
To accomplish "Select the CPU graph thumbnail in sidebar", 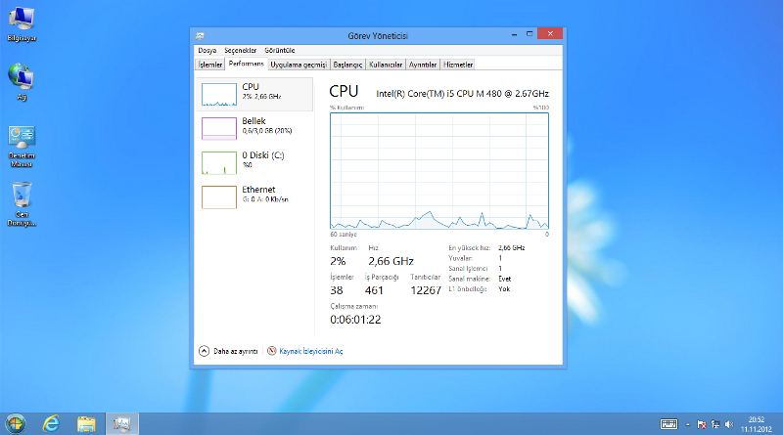I will tap(219, 94).
